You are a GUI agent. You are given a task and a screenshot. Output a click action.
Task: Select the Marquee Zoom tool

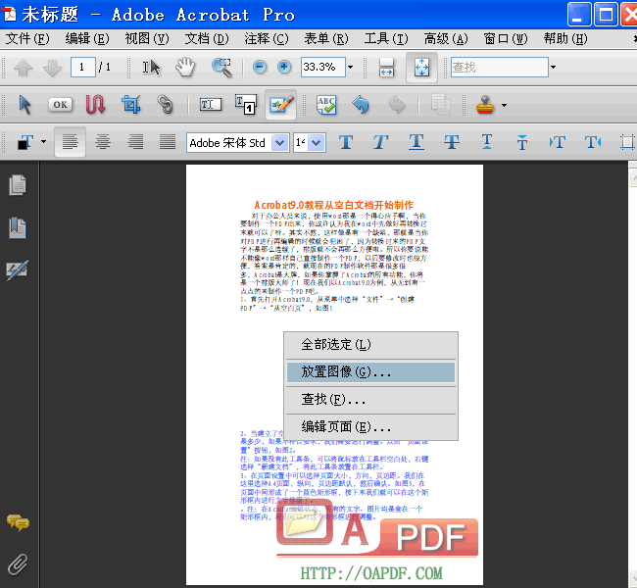point(221,67)
